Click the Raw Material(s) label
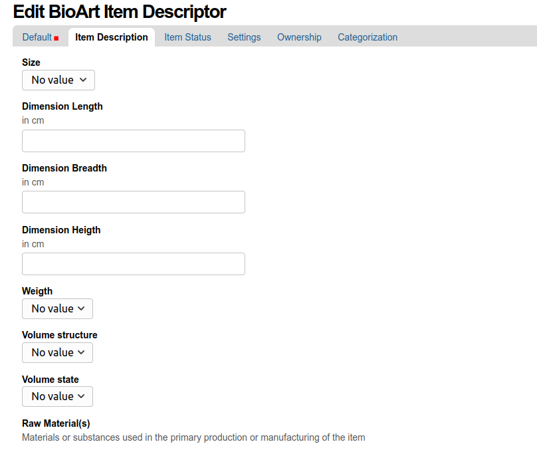 click(56, 423)
